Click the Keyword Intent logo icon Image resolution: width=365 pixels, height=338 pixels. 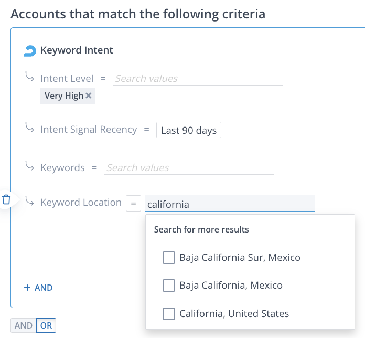tap(30, 51)
